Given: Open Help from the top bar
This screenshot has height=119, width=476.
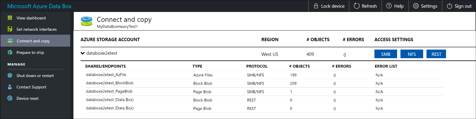Looking at the screenshot, I should (395, 6).
